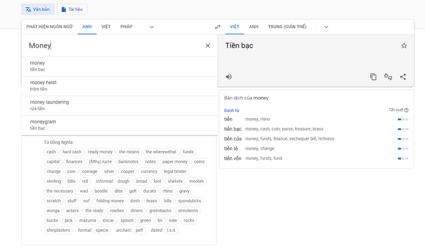The width and height of the screenshot is (425, 247).
Task: Click frequency bar for 'tiền' row
Action: coord(403,119)
